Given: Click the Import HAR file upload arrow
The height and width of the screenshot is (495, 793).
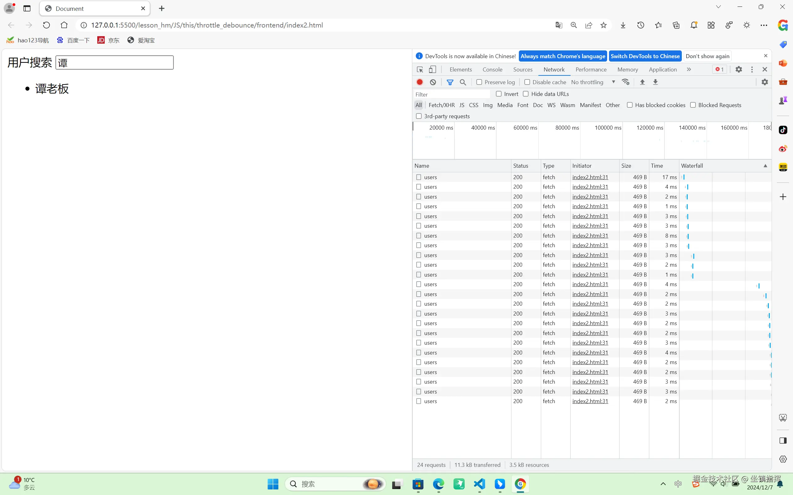Looking at the screenshot, I should (x=642, y=82).
